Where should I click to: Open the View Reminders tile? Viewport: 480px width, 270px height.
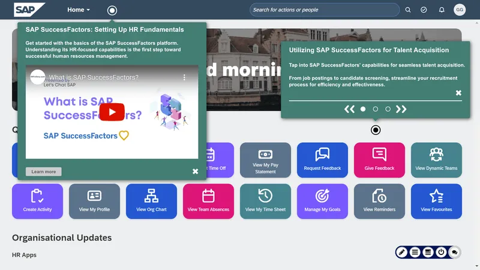point(379,201)
